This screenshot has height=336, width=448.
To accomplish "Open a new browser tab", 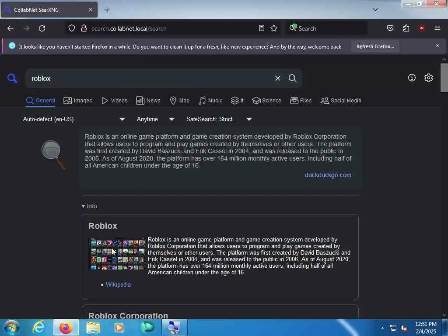I will (x=107, y=10).
